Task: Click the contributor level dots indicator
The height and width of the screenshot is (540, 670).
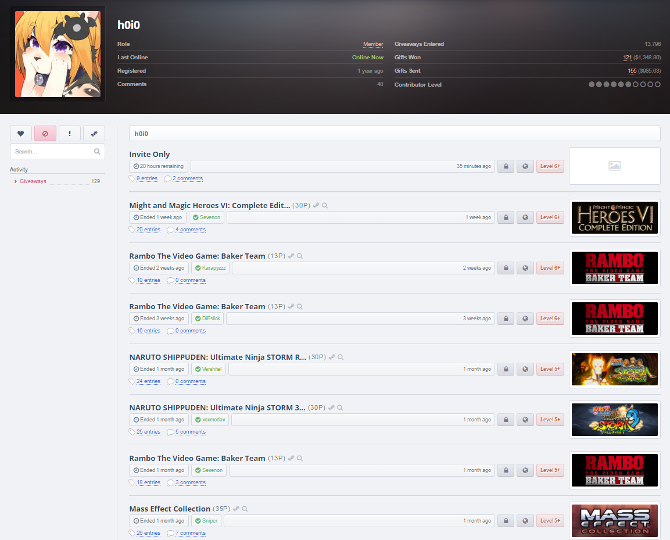Action: 624,84
